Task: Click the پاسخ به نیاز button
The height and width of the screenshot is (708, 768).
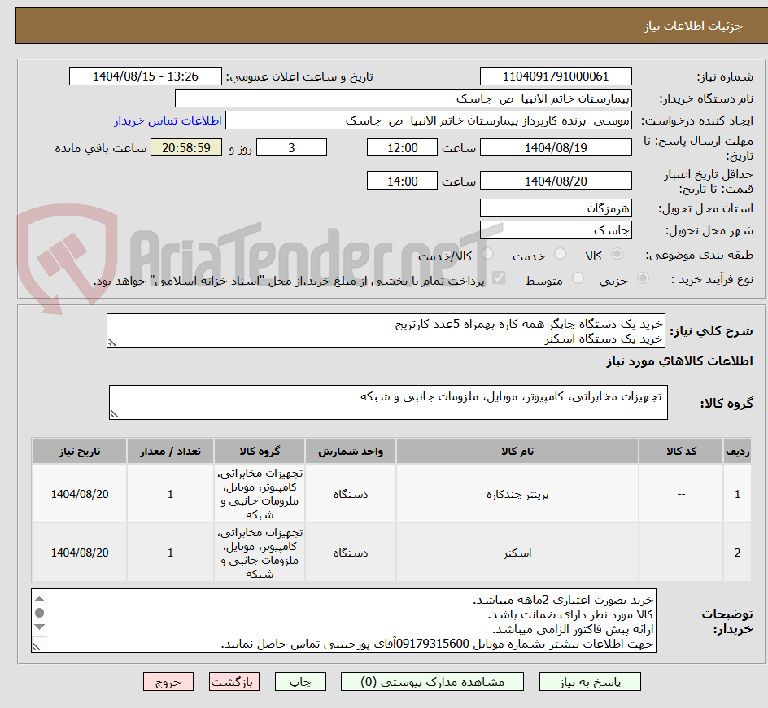Action: pyautogui.click(x=590, y=681)
